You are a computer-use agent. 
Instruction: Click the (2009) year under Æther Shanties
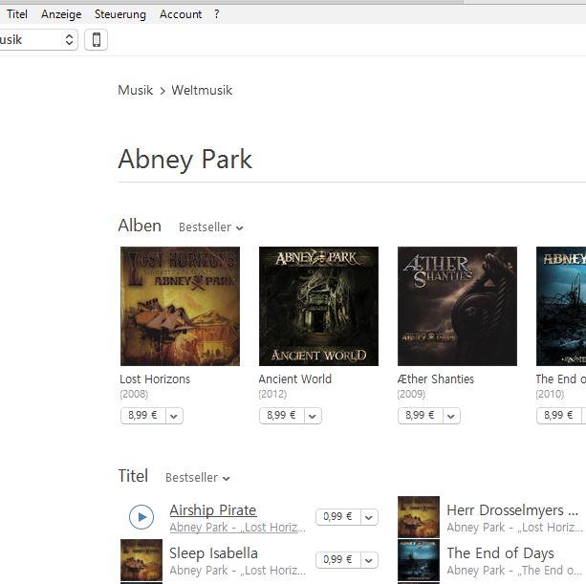coord(411,394)
